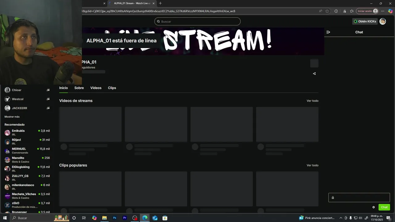Click Westcol's offline stream icon
The height and width of the screenshot is (222, 395).
48,99
